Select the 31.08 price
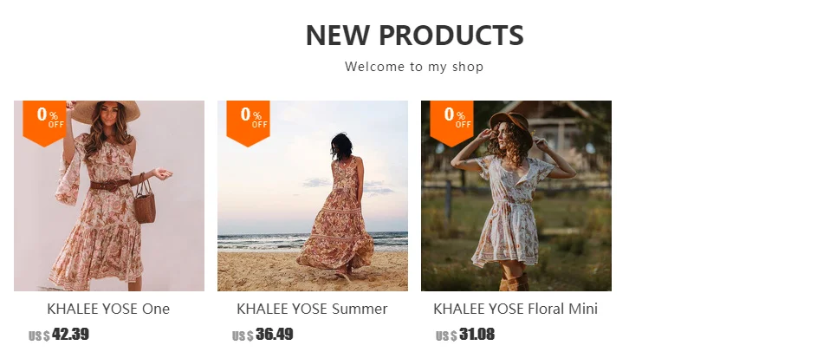This screenshot has width=830, height=352. [x=477, y=335]
